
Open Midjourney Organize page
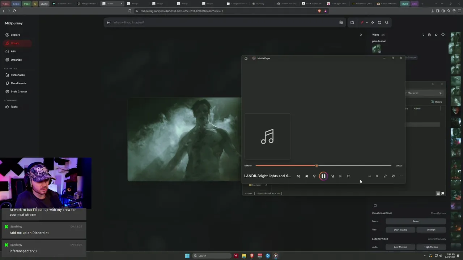click(x=14, y=60)
